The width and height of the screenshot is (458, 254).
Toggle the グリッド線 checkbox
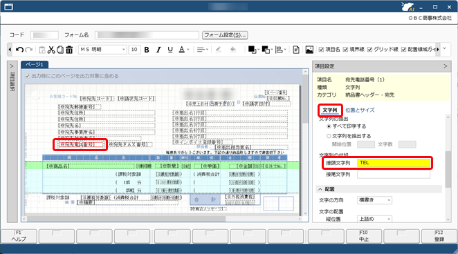click(x=369, y=50)
